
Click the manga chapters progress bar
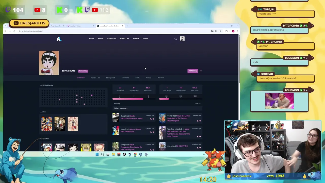coord(181,99)
